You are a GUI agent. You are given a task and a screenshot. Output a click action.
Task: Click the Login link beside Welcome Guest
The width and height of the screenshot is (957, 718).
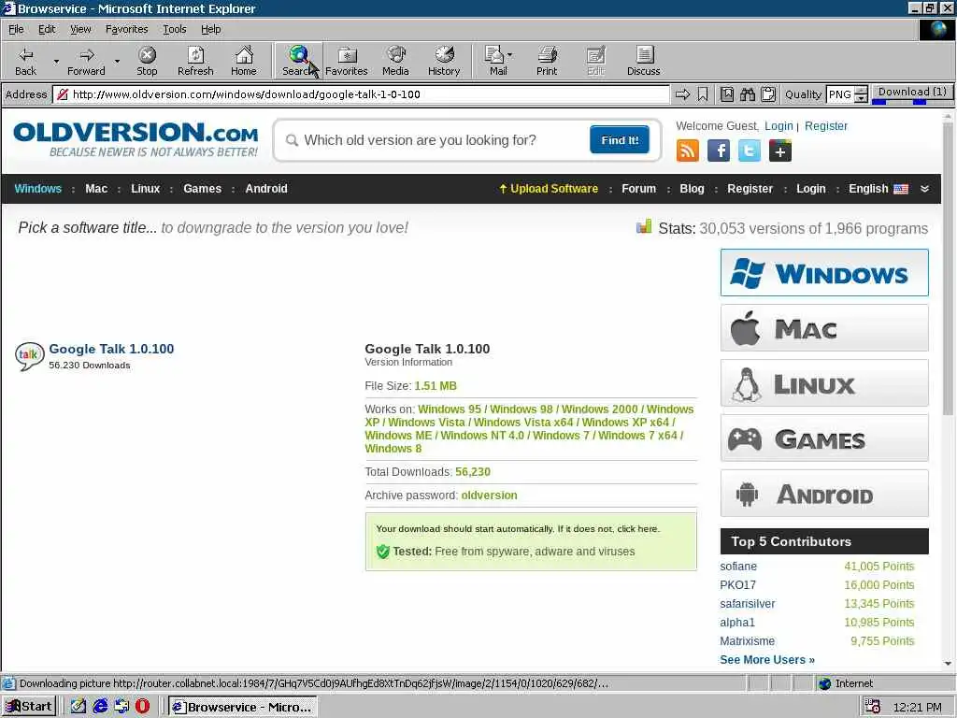[x=778, y=126]
